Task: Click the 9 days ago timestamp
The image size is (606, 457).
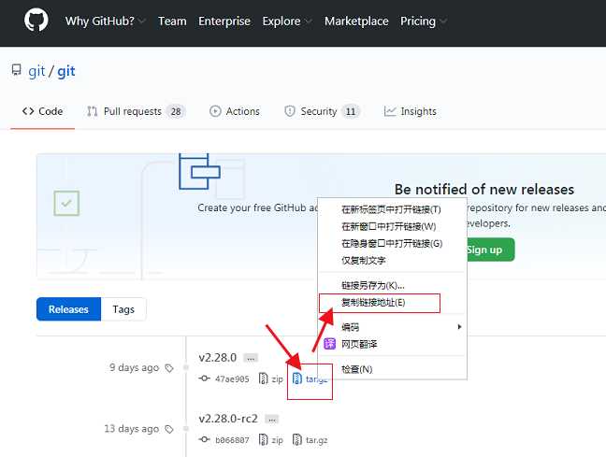Action: [134, 367]
